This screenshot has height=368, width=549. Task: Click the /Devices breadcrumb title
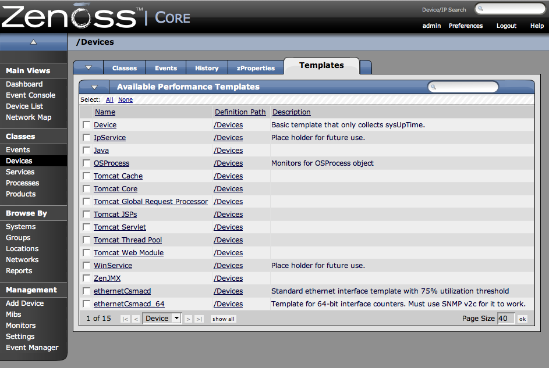(95, 42)
